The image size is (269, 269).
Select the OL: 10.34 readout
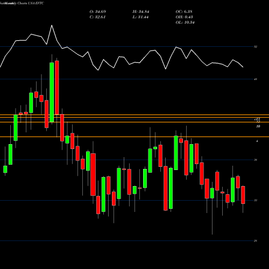(185, 23)
